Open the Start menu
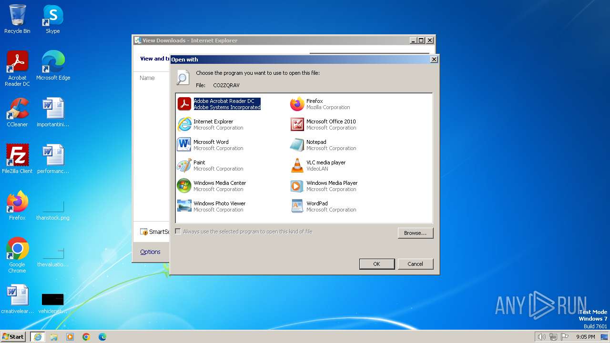 [x=13, y=337]
